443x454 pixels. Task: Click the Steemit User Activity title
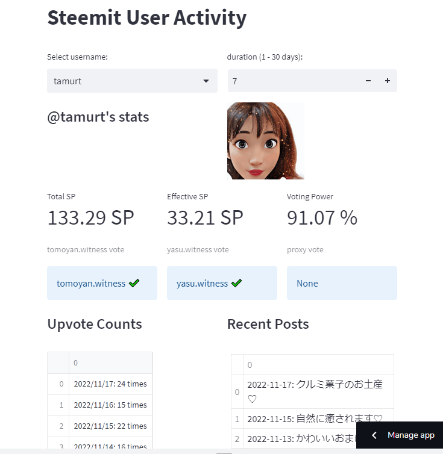coord(147,18)
